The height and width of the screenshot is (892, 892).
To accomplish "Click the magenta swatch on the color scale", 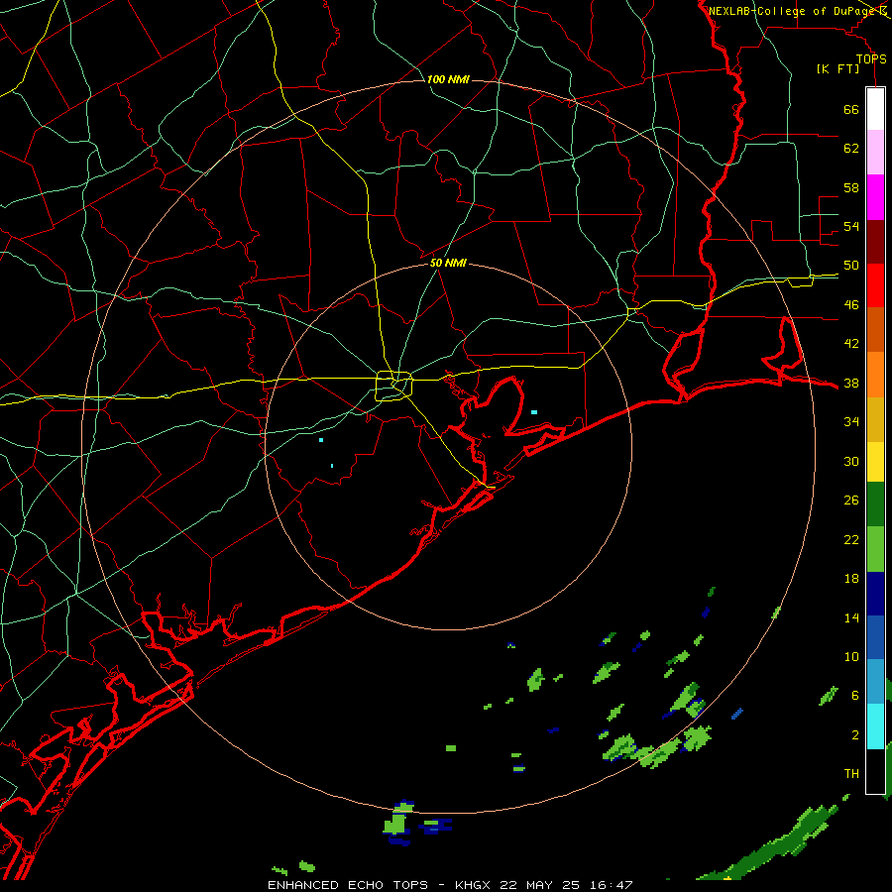I will [x=875, y=197].
